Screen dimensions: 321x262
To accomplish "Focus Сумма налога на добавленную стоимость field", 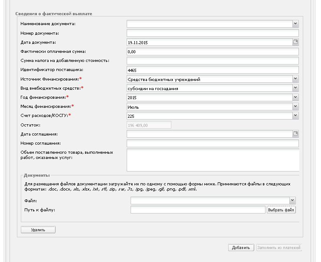I will [x=213, y=61].
